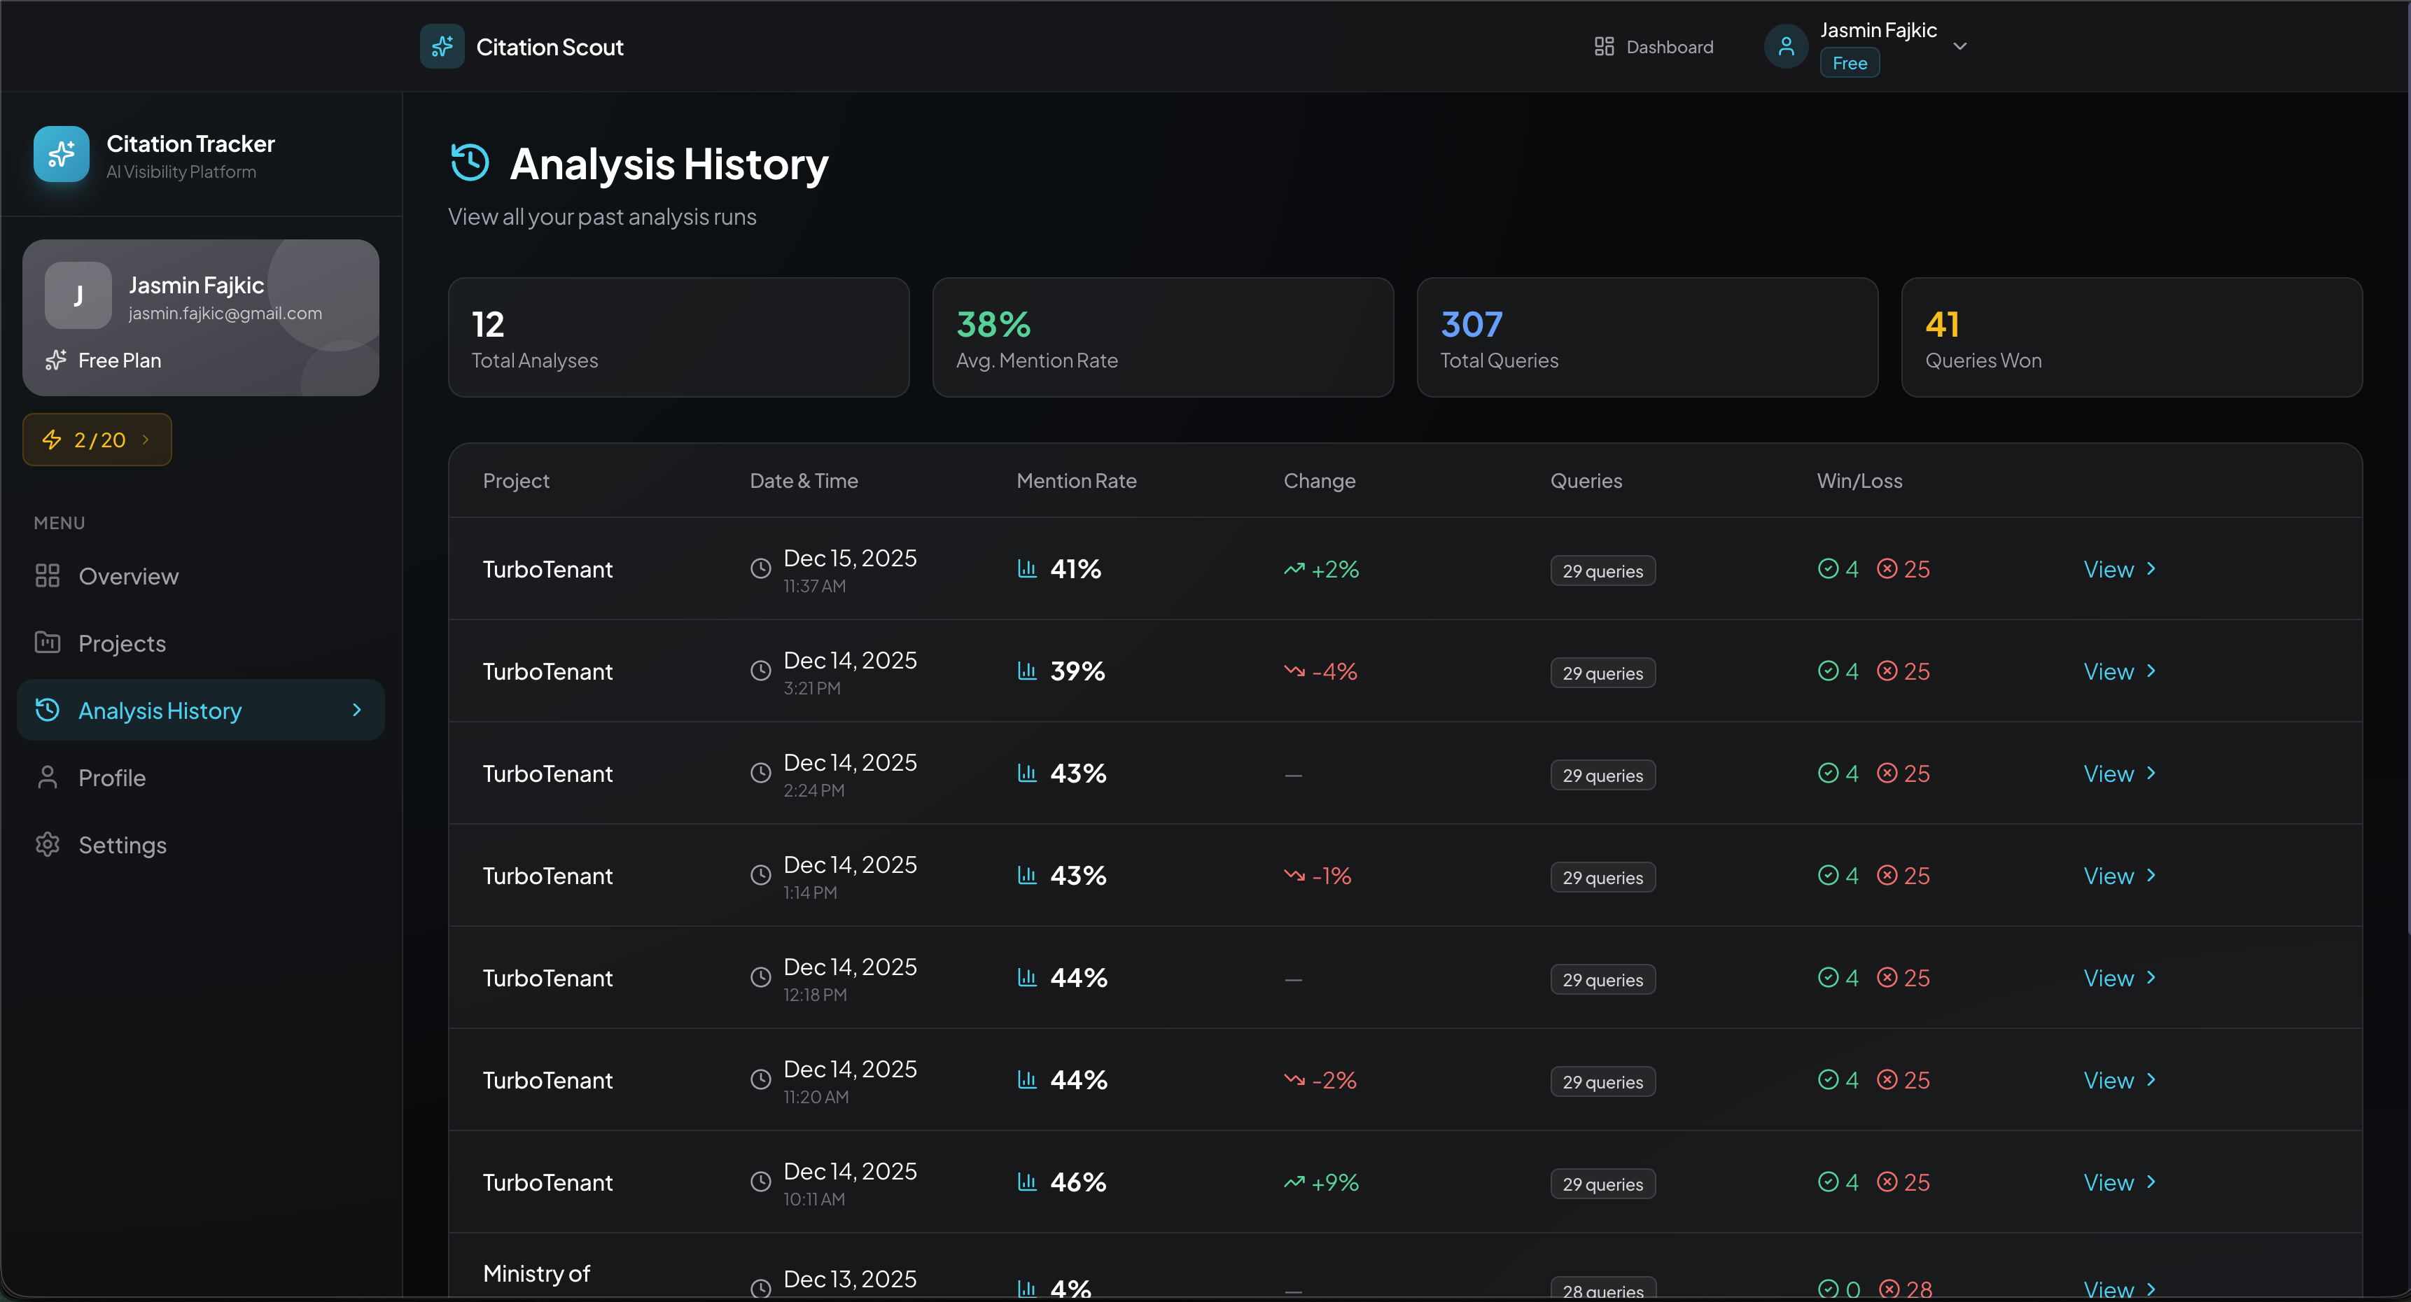Image resolution: width=2411 pixels, height=1302 pixels.
Task: Click the Free plan badge in header
Action: pos(1850,64)
